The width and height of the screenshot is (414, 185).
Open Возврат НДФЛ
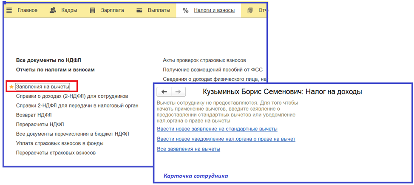34,115
